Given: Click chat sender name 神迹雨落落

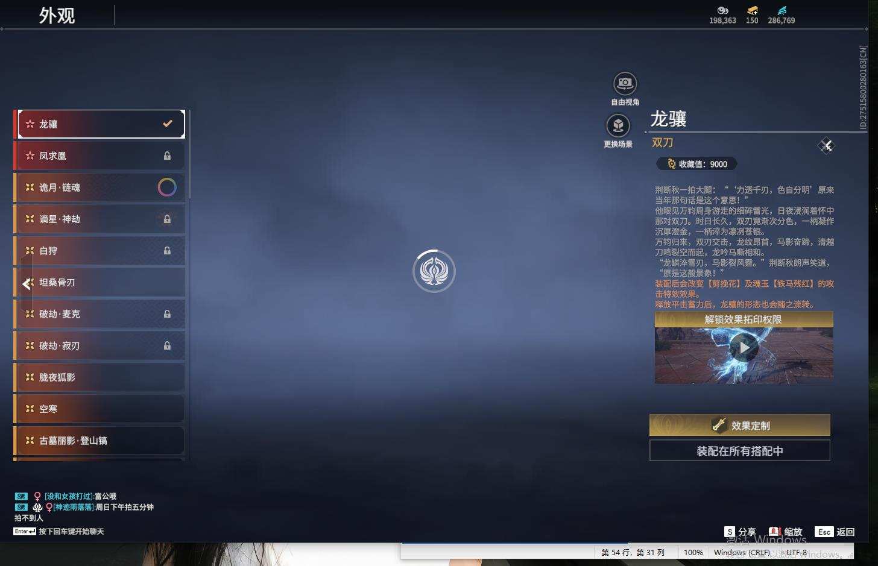Looking at the screenshot, I should click(74, 507).
